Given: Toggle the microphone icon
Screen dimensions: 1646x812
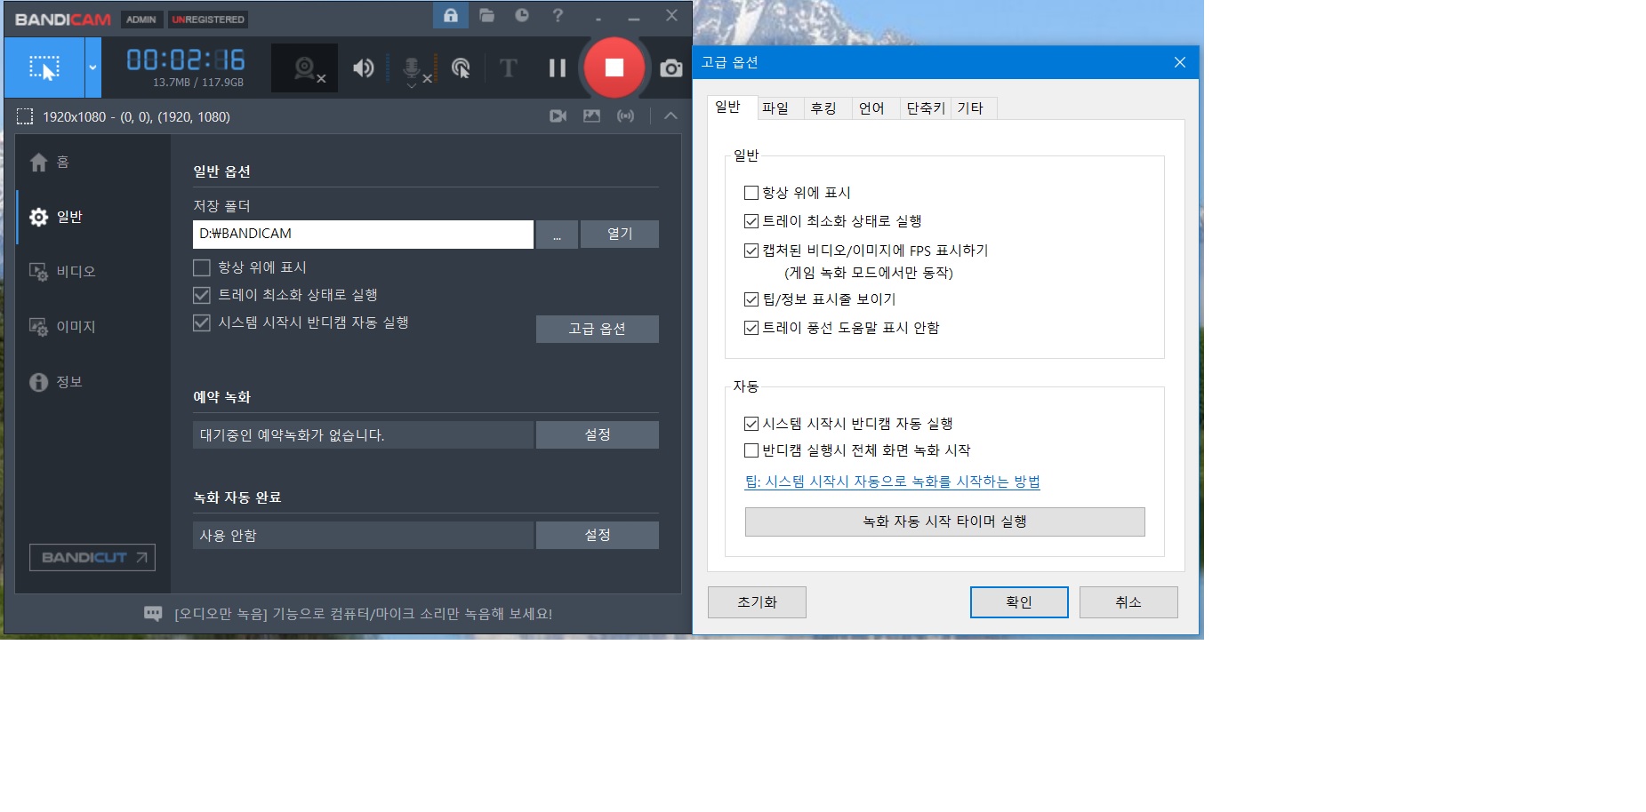Looking at the screenshot, I should click(413, 70).
